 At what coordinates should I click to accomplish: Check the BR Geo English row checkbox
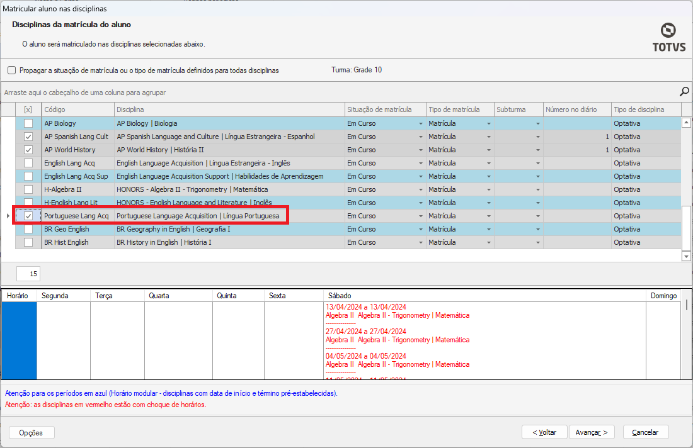28,229
